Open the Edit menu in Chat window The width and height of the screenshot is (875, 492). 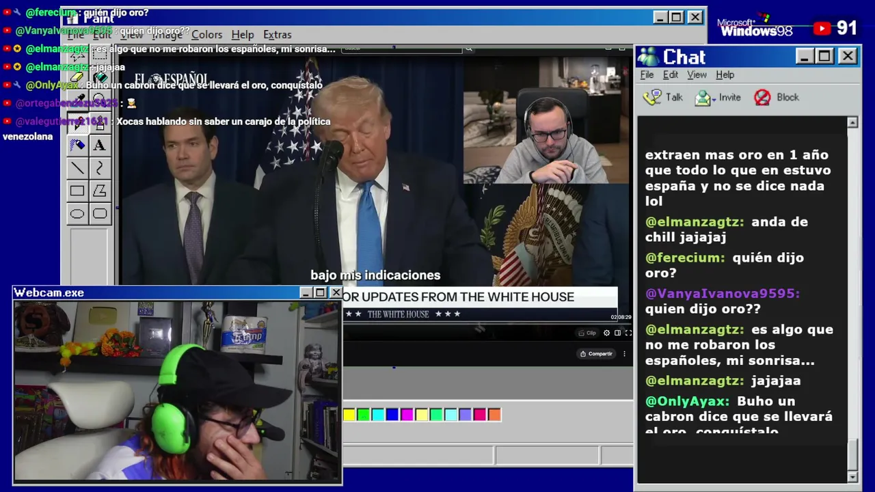click(671, 74)
